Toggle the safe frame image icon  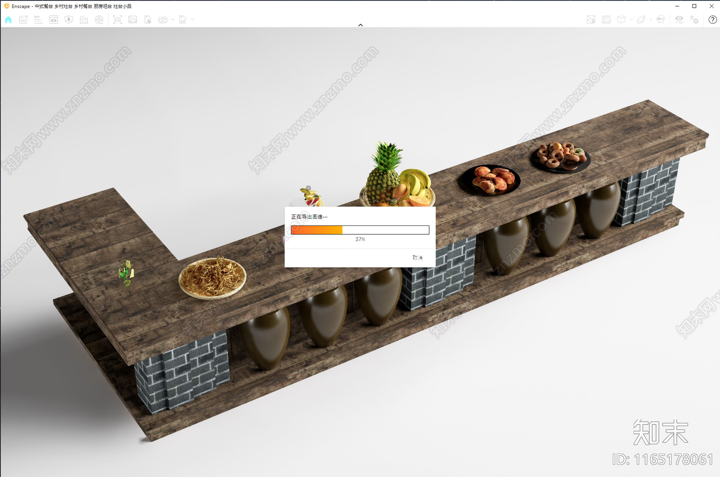point(606,19)
